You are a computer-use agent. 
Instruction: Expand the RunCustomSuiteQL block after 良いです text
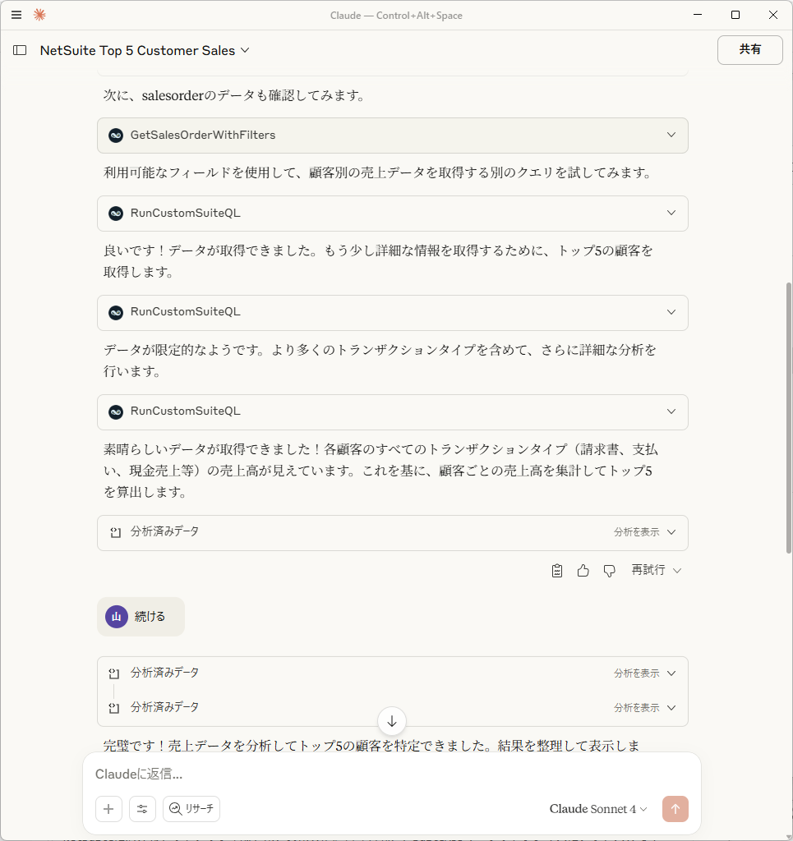coord(393,313)
